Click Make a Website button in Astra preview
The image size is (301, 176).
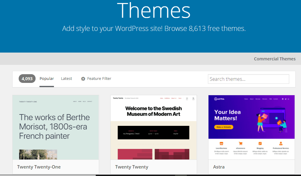[x=224, y=127]
